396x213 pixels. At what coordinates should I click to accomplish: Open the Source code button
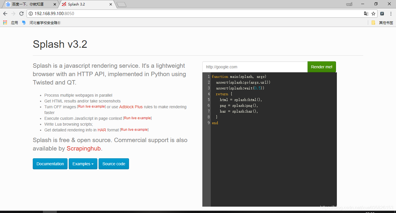[114, 164]
